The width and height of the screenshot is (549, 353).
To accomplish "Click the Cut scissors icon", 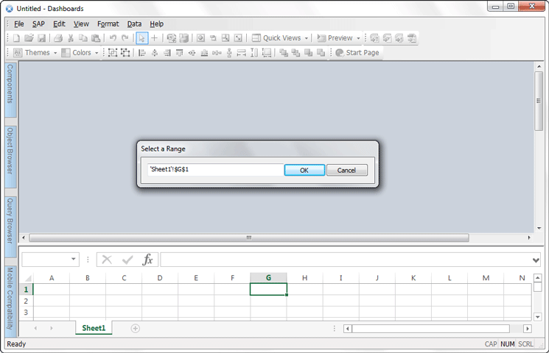I will [x=71, y=38].
